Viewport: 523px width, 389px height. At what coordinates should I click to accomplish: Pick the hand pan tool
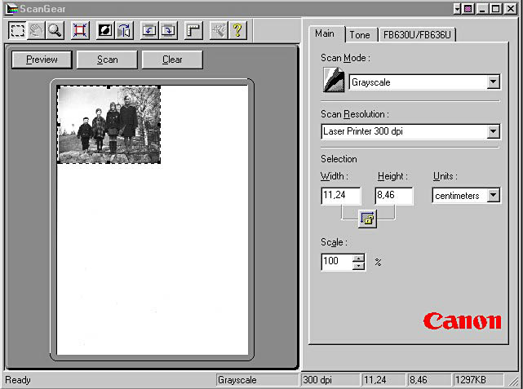(x=37, y=30)
